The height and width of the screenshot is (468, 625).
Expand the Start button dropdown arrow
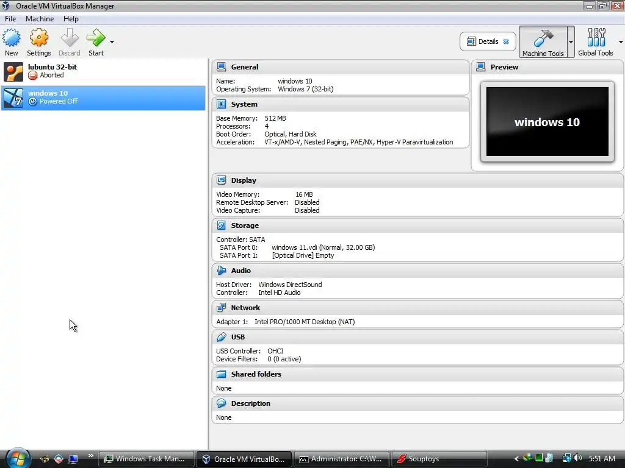(112, 42)
